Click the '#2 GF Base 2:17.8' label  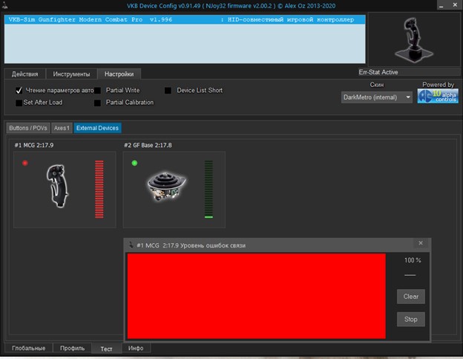[148, 145]
